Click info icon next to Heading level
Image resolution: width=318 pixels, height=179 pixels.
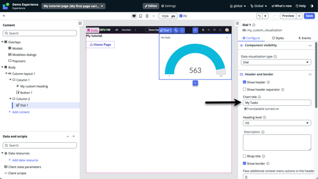tap(265, 118)
